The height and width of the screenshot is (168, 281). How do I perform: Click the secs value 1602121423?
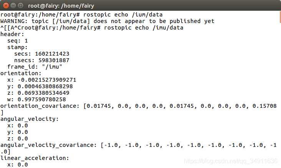pos(52,54)
